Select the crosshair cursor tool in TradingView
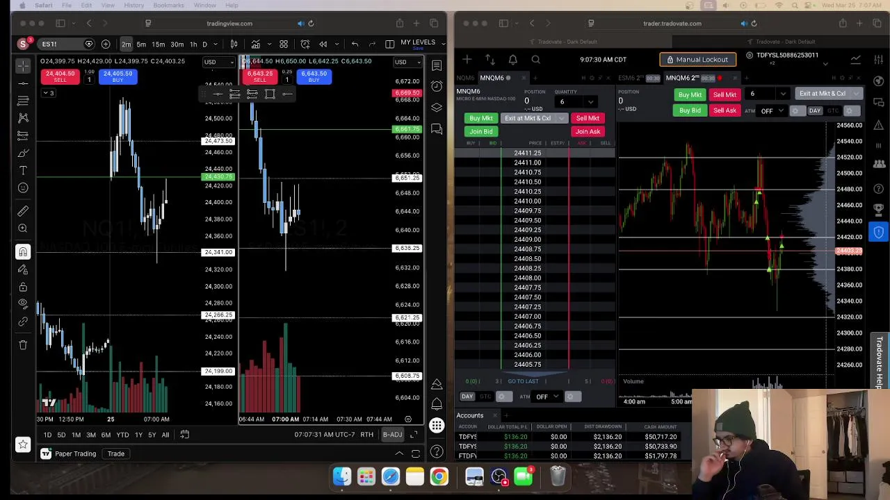 23,65
